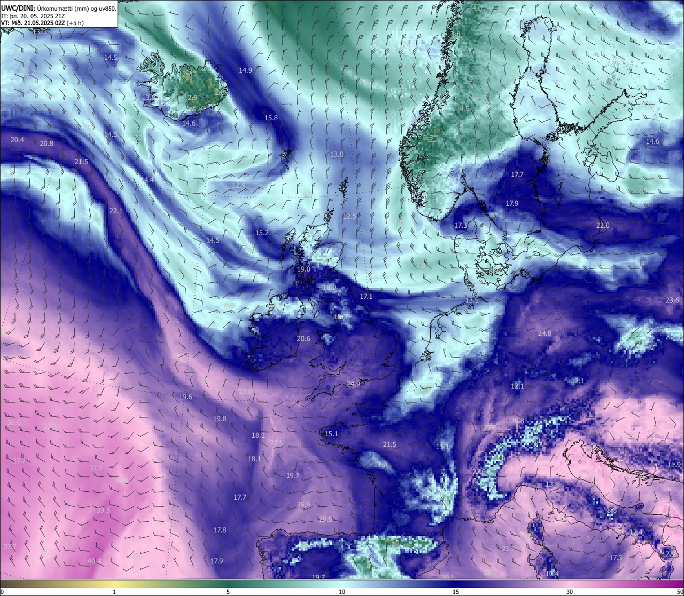Click the 13.5 value label on map
The height and width of the screenshot is (596, 684).
[x=472, y=300]
